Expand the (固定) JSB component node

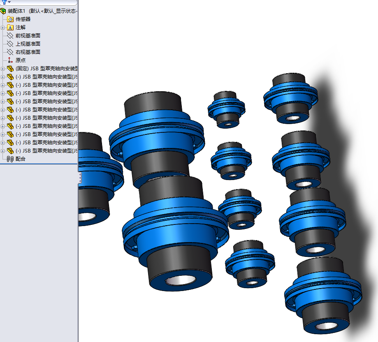click(2, 69)
